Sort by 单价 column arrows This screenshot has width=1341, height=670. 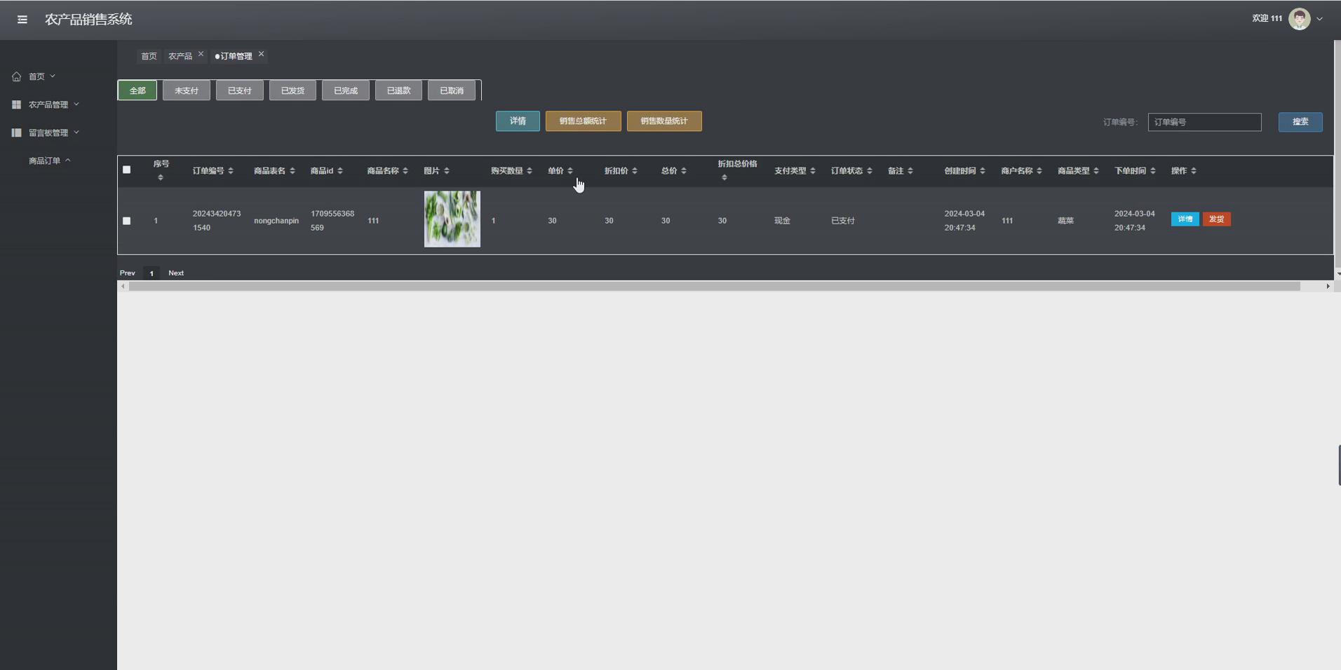(570, 171)
